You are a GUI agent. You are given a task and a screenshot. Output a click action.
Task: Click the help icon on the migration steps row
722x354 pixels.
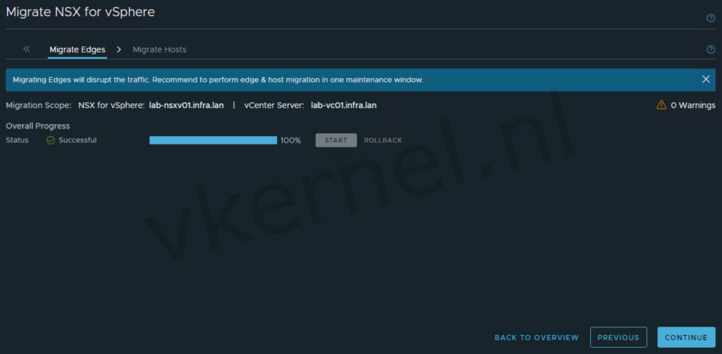pyautogui.click(x=711, y=49)
